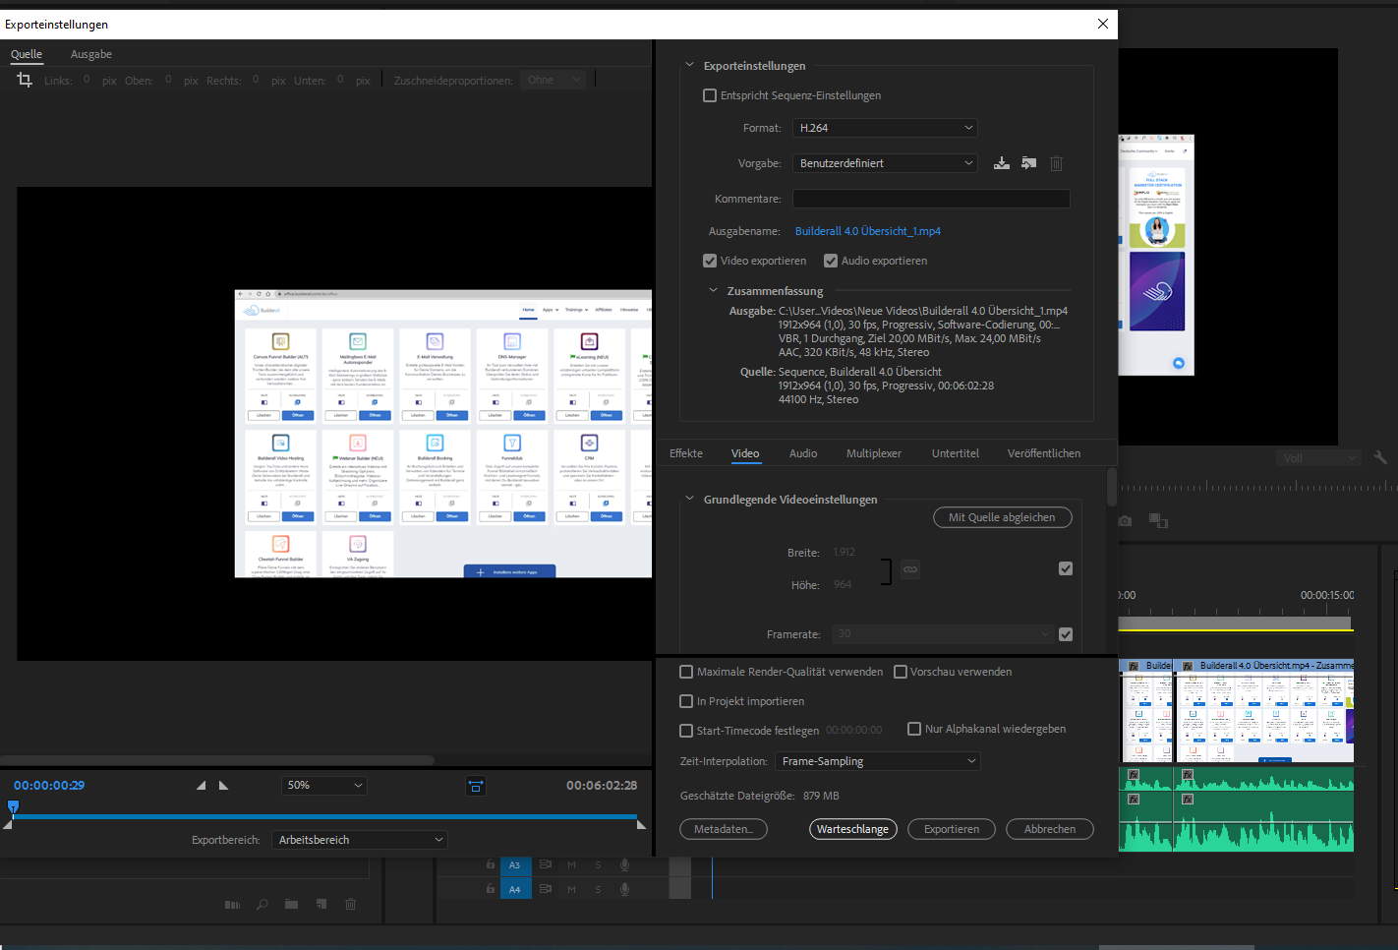Toggle the width-height link icon
This screenshot has height=950, width=1398.
910,568
